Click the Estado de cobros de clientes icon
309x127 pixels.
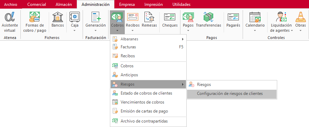115,93
